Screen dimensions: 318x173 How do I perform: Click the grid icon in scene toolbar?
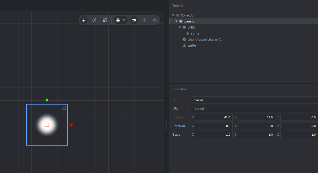pyautogui.click(x=118, y=20)
